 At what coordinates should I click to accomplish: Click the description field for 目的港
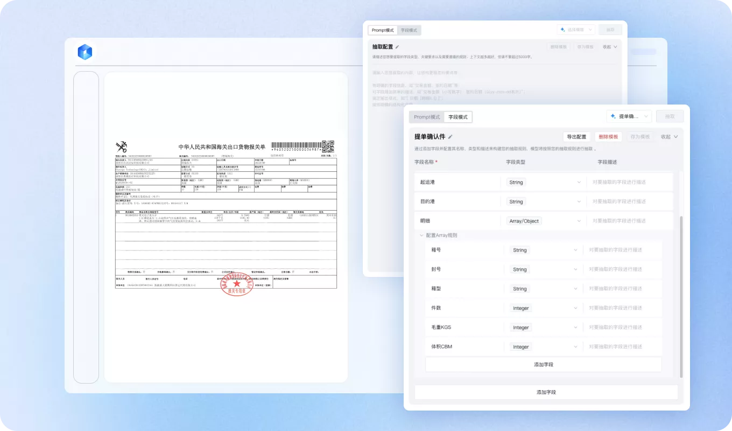[x=630, y=201]
